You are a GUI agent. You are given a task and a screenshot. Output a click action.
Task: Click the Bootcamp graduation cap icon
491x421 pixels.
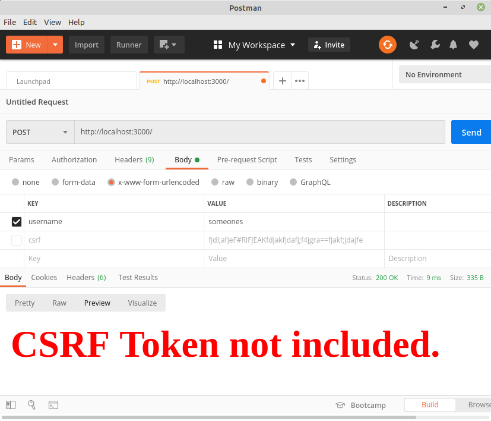pos(340,405)
